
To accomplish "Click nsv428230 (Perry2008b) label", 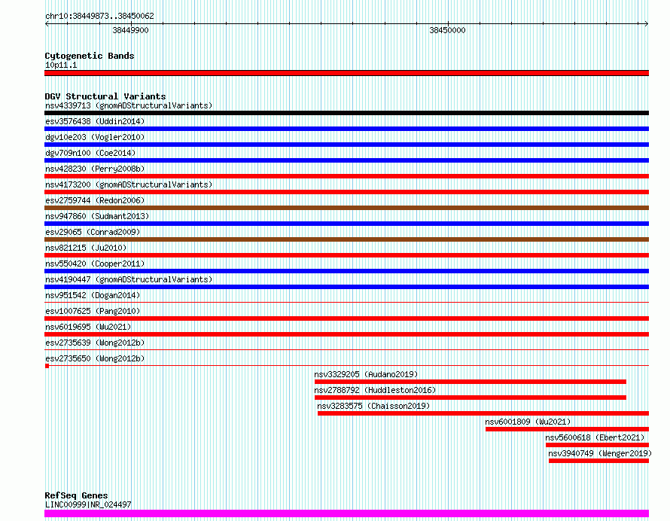I will pos(95,169).
